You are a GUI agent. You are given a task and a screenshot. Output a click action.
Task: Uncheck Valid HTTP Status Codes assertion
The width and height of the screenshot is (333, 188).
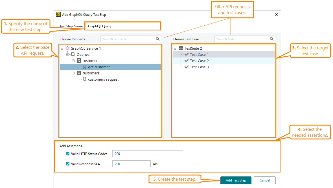(68, 154)
